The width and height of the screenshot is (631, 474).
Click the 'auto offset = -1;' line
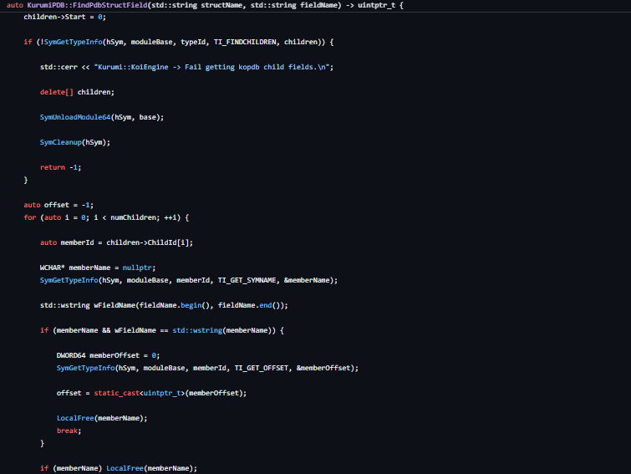(59, 205)
